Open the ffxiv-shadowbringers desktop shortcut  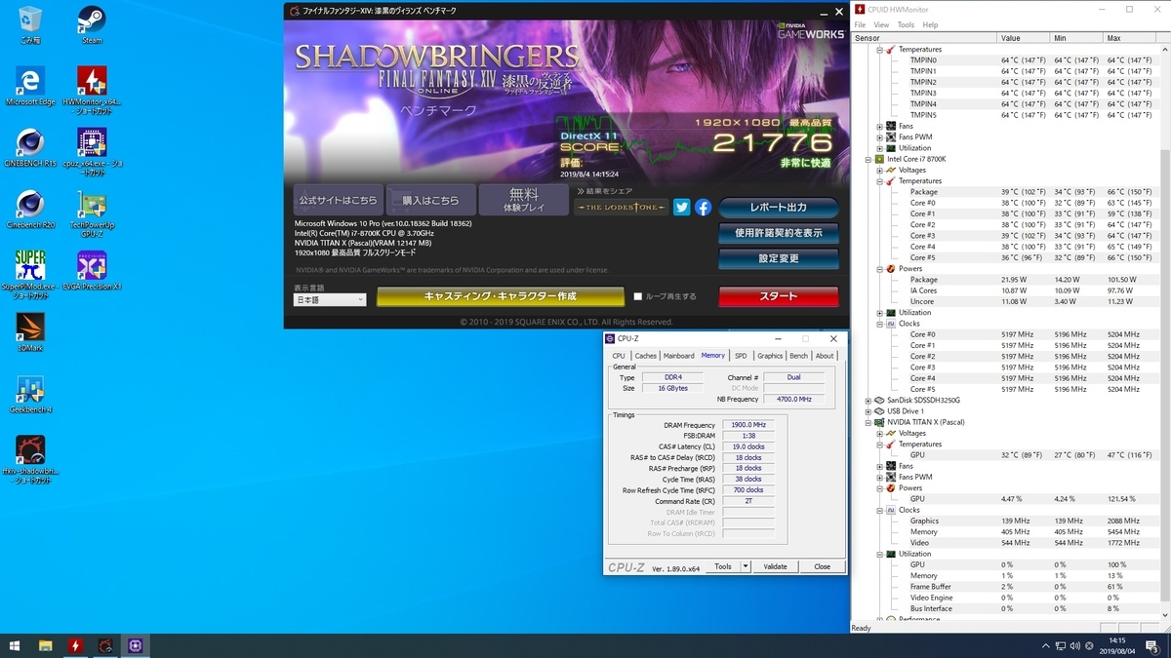30,460
